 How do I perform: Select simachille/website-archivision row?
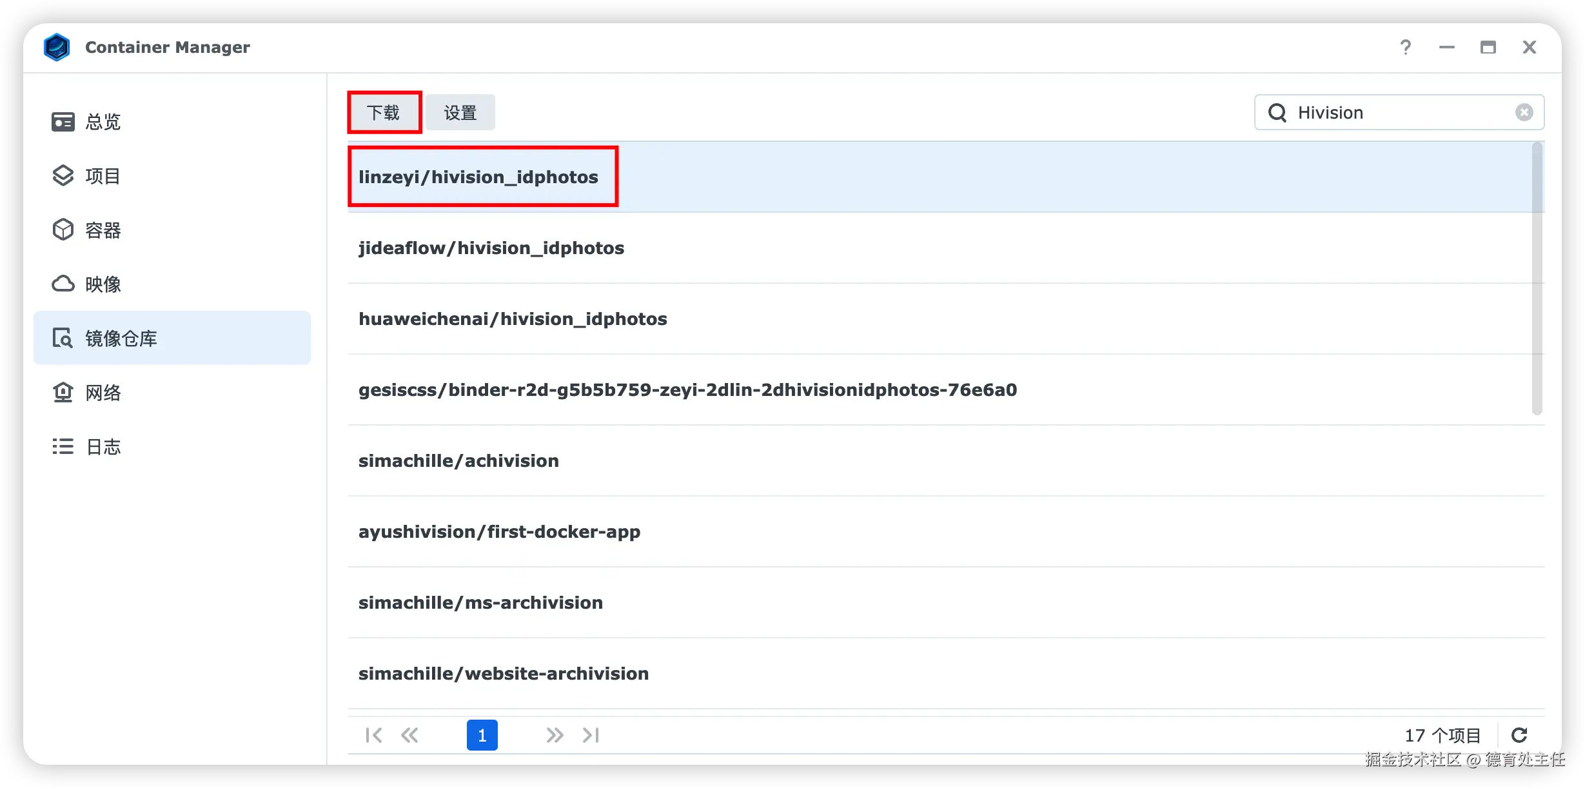click(x=947, y=673)
